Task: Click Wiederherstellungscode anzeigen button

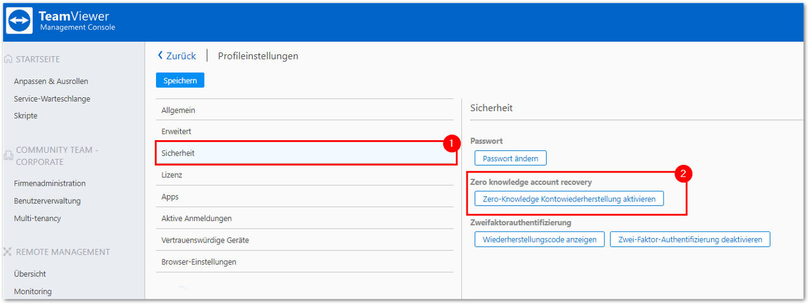Action: (540, 239)
